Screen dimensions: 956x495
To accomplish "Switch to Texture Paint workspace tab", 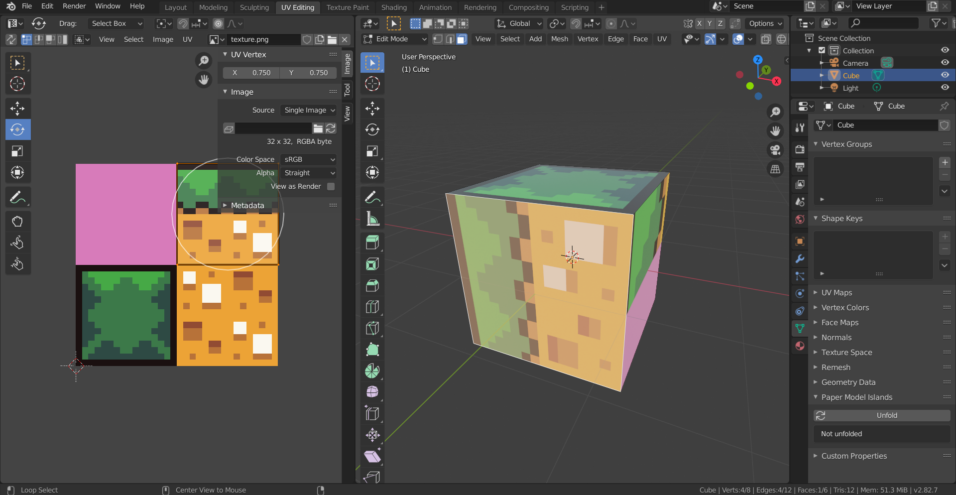I will (348, 7).
